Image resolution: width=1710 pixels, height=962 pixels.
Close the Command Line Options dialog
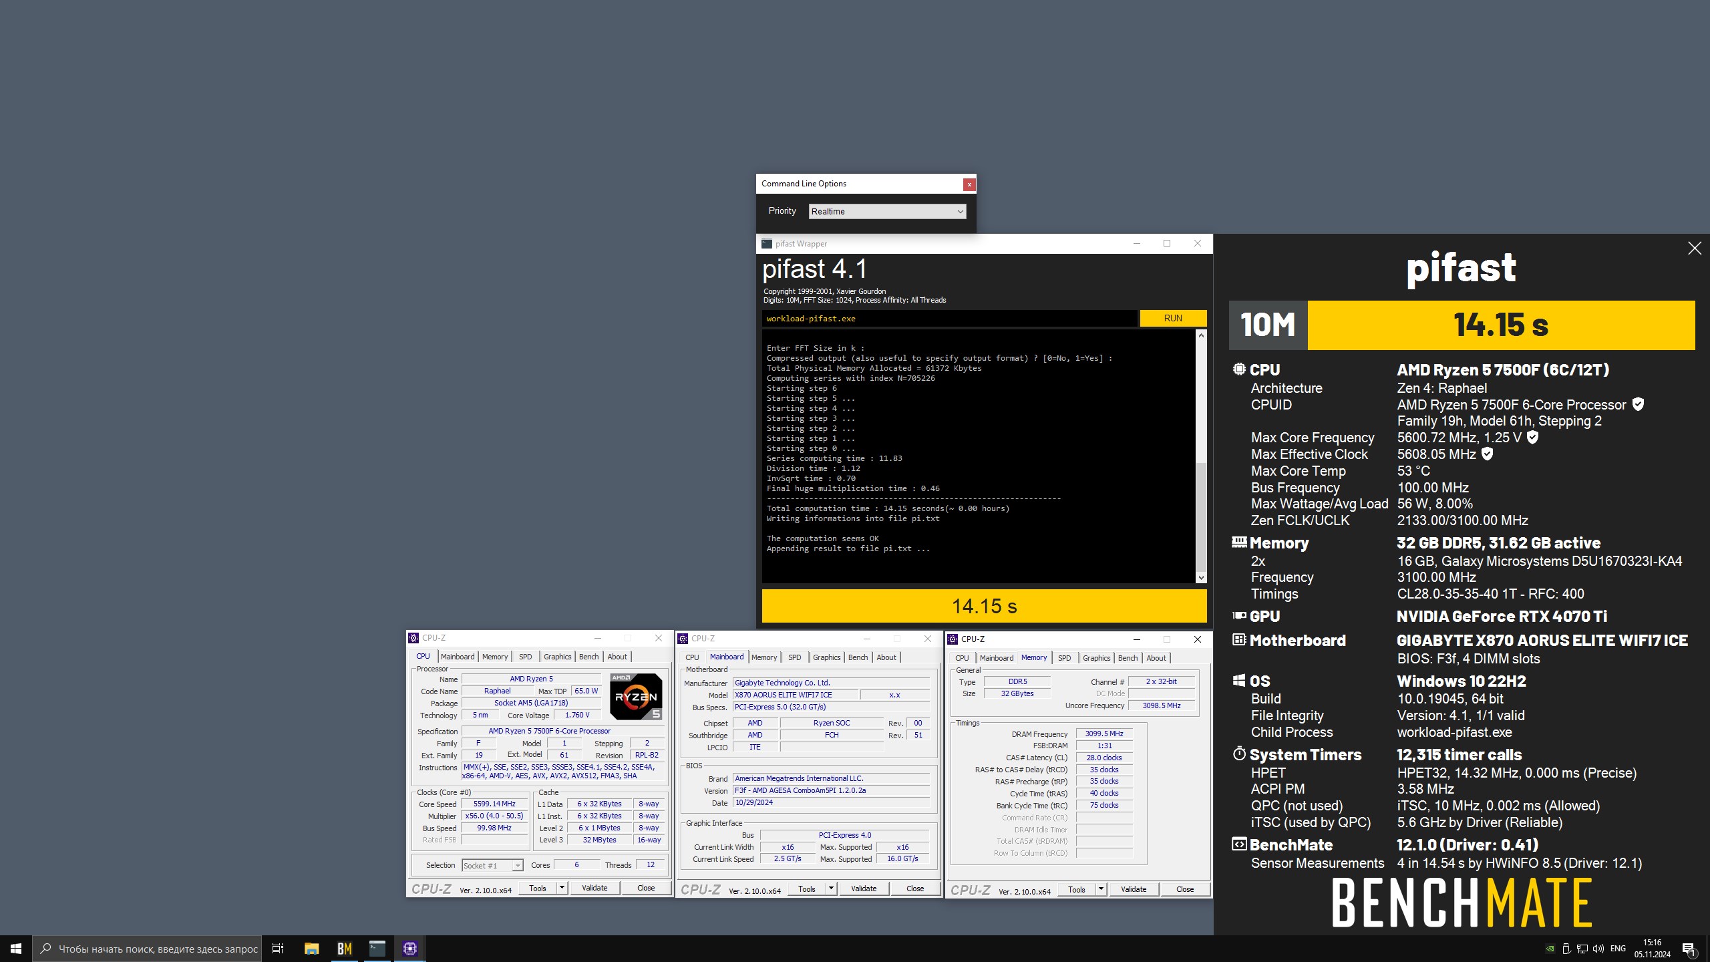(x=969, y=184)
